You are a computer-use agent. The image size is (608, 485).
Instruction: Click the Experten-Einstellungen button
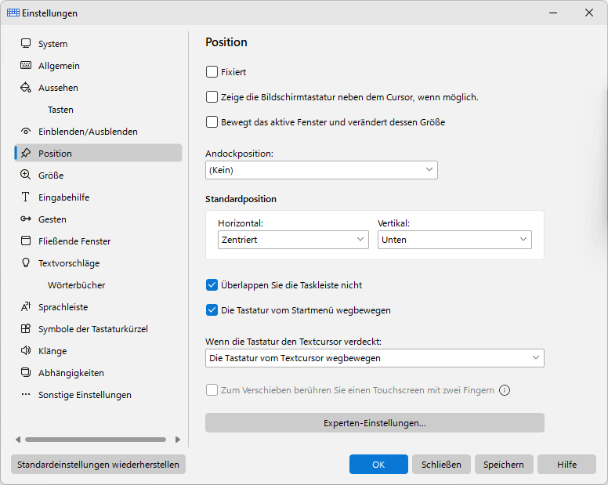[375, 423]
